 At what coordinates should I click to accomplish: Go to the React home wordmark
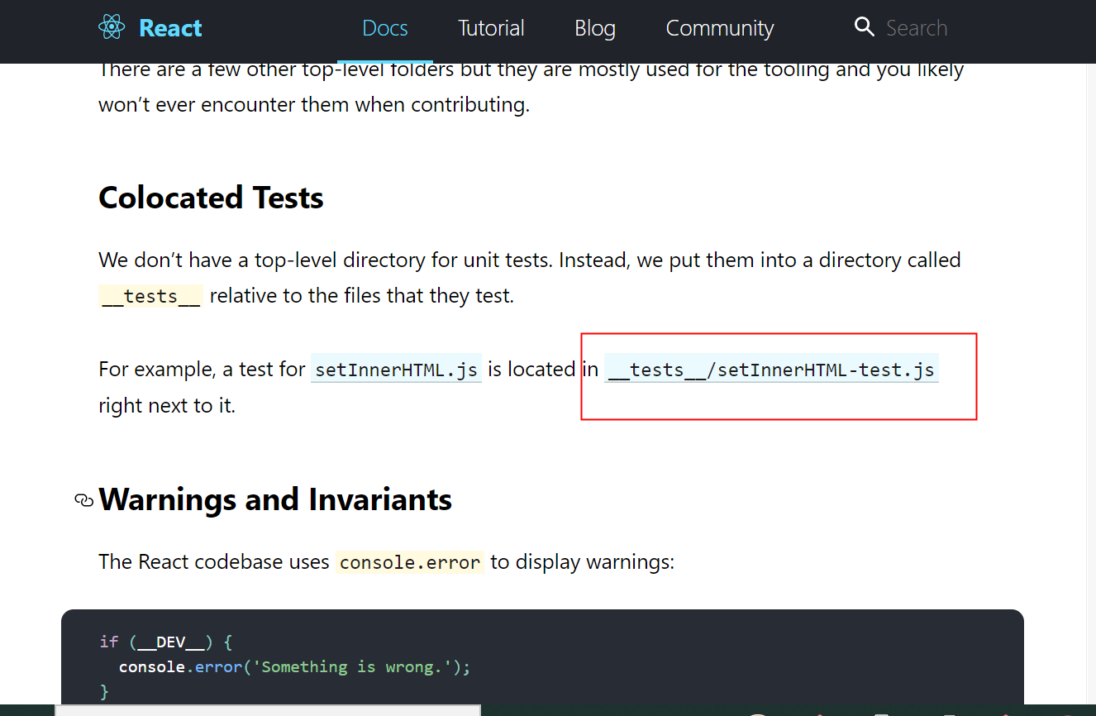click(170, 28)
